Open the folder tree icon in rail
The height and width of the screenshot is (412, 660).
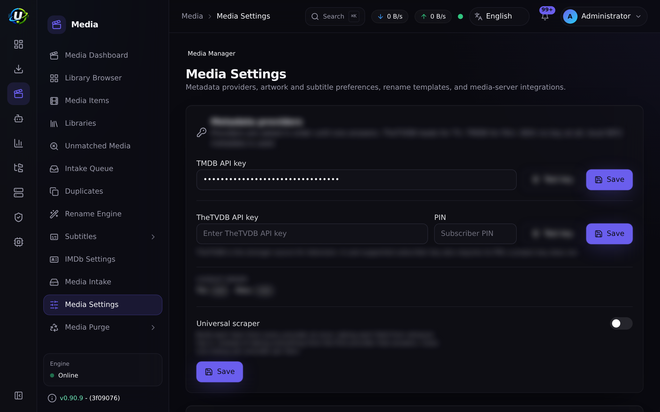(18, 168)
